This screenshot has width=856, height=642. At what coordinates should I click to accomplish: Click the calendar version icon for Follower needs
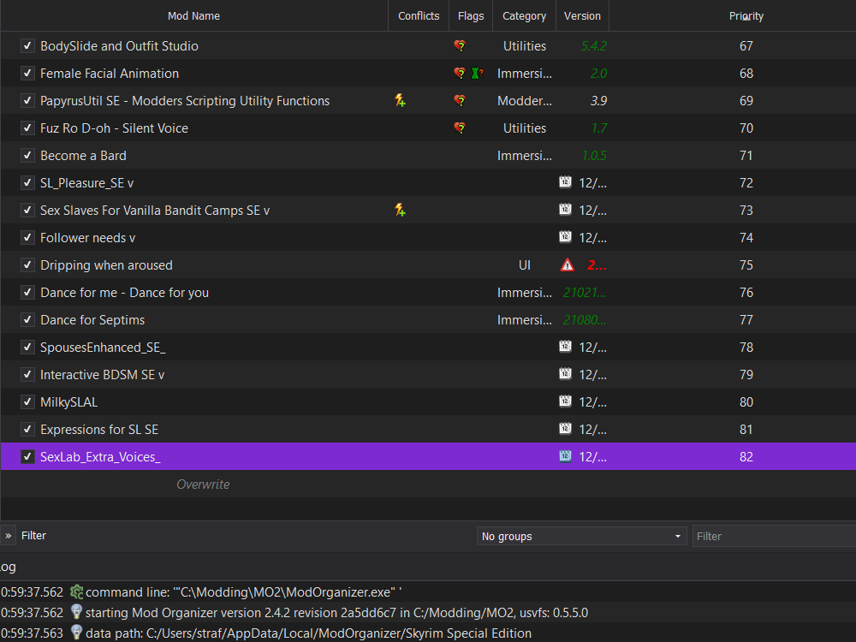point(566,236)
